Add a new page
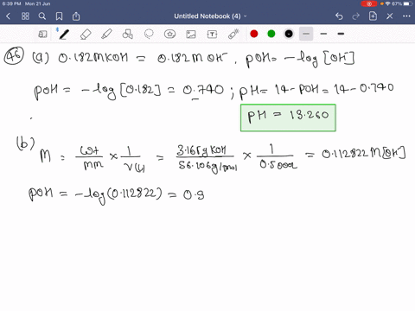This screenshot has width=415, height=311. coord(373,16)
